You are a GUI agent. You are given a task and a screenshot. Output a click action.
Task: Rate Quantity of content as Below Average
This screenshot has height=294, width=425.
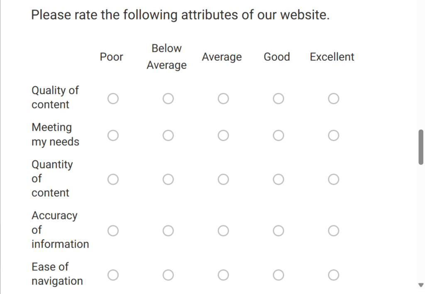168,179
